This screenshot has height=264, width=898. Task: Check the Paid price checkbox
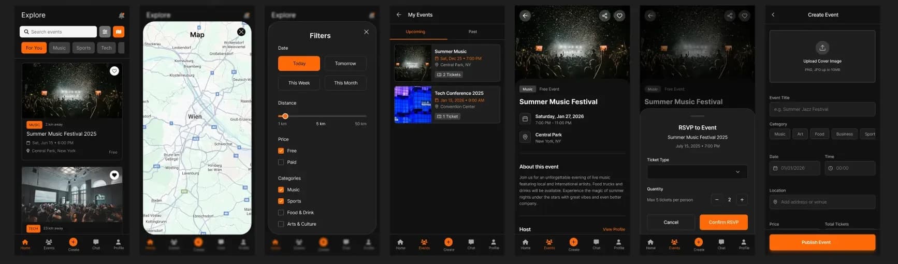click(281, 162)
